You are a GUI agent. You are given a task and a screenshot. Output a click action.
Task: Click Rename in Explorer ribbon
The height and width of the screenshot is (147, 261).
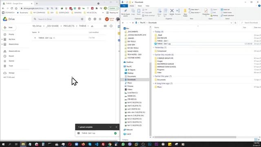pyautogui.click(x=178, y=12)
